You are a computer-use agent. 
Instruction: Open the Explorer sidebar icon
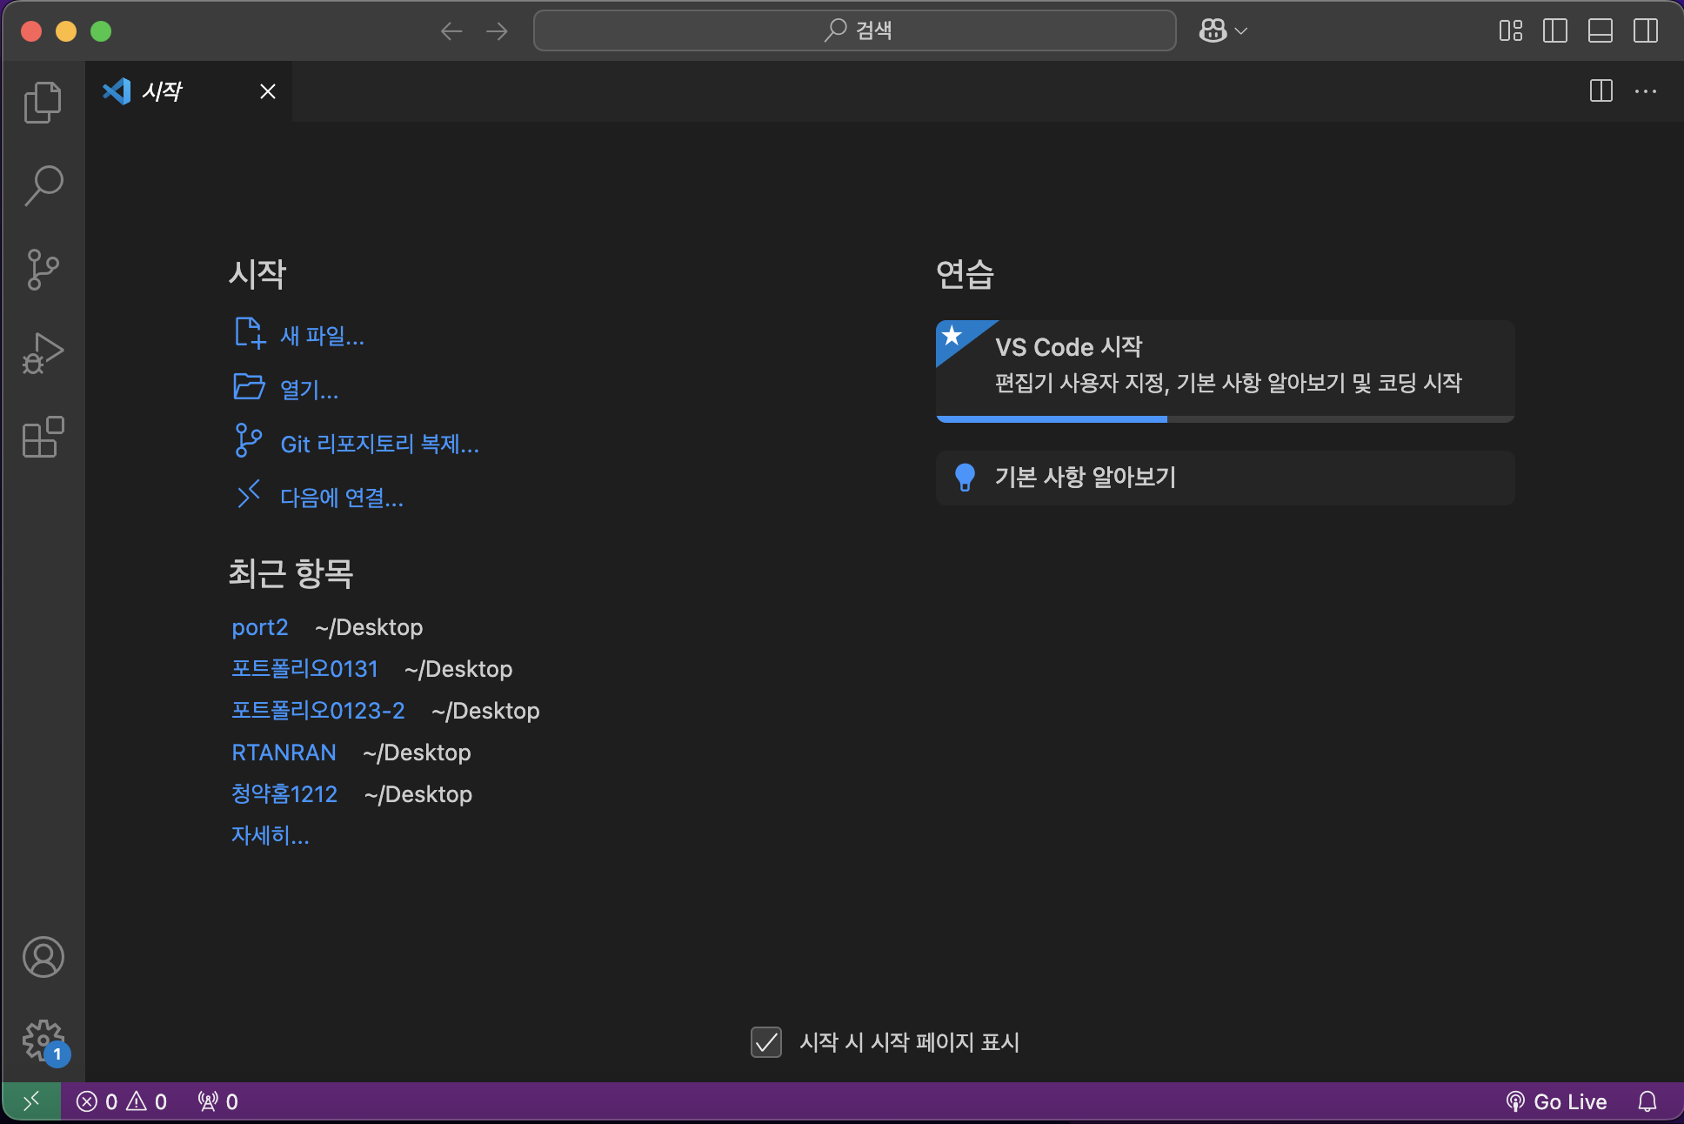[x=43, y=101]
